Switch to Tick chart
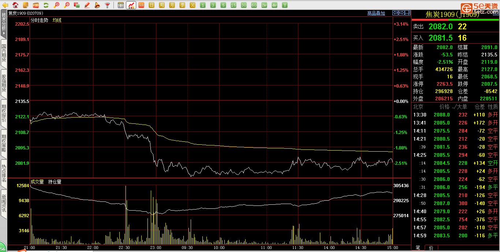The height and width of the screenshot is (252, 500). point(141,5)
